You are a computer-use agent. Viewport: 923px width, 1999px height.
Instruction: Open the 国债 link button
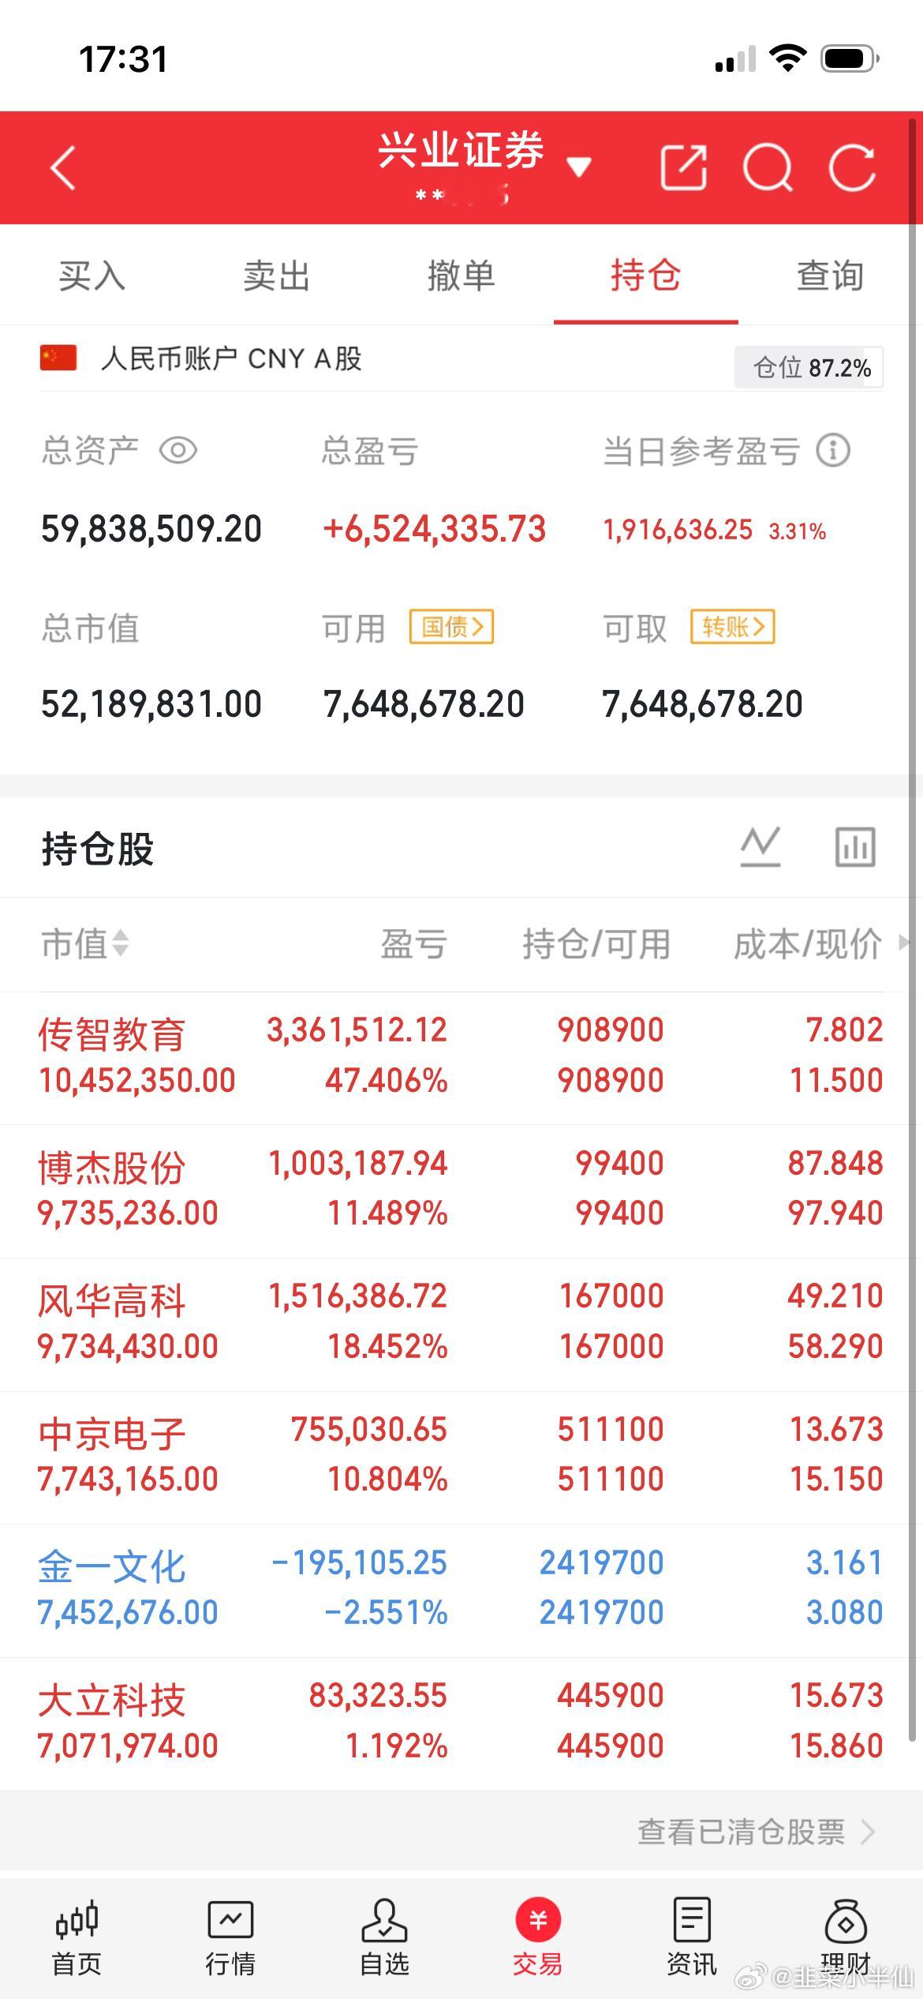click(451, 627)
